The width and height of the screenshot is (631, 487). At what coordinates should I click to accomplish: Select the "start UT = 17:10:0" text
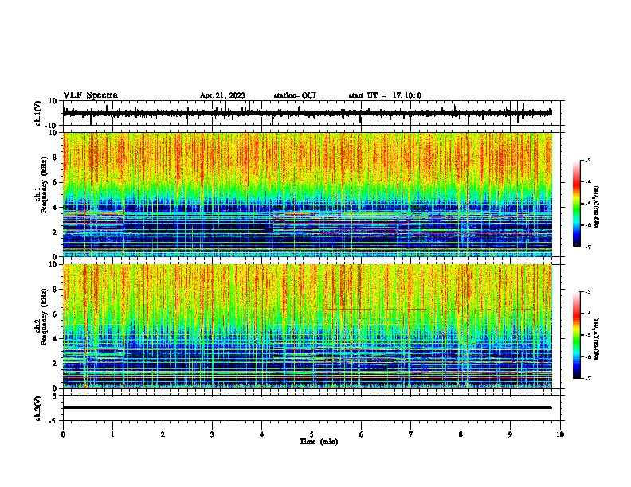click(385, 95)
